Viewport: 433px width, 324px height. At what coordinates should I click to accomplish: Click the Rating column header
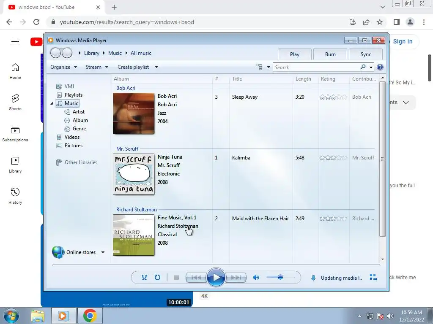pyautogui.click(x=334, y=79)
